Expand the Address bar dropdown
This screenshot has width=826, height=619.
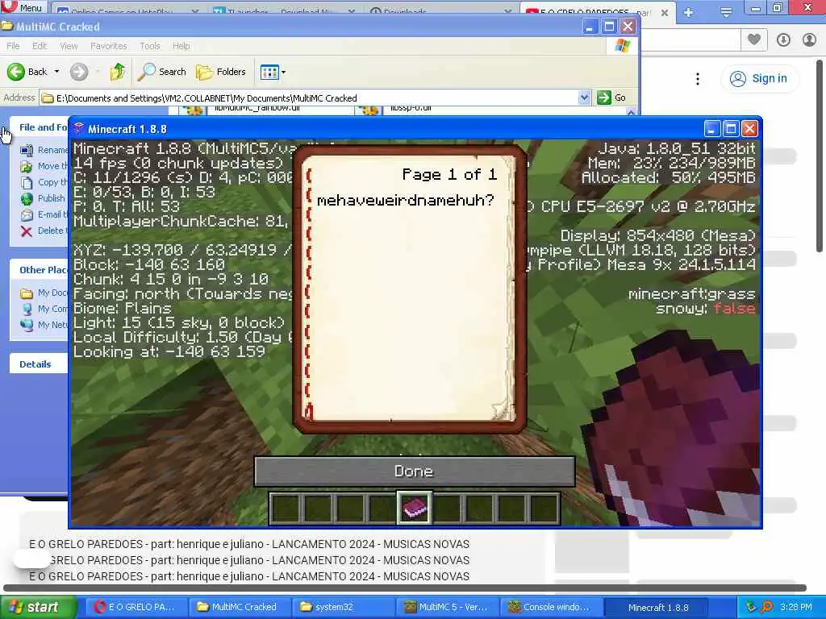point(584,98)
